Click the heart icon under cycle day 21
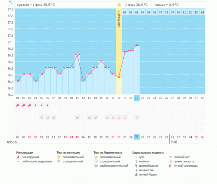 pyautogui.click(x=137, y=118)
